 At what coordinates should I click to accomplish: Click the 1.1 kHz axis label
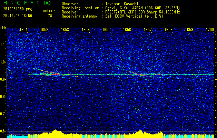[3, 45]
